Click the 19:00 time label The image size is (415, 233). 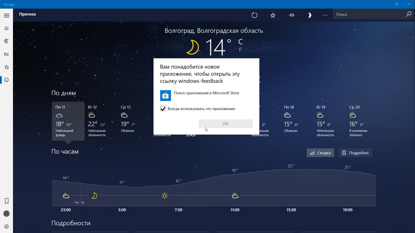pos(348,210)
